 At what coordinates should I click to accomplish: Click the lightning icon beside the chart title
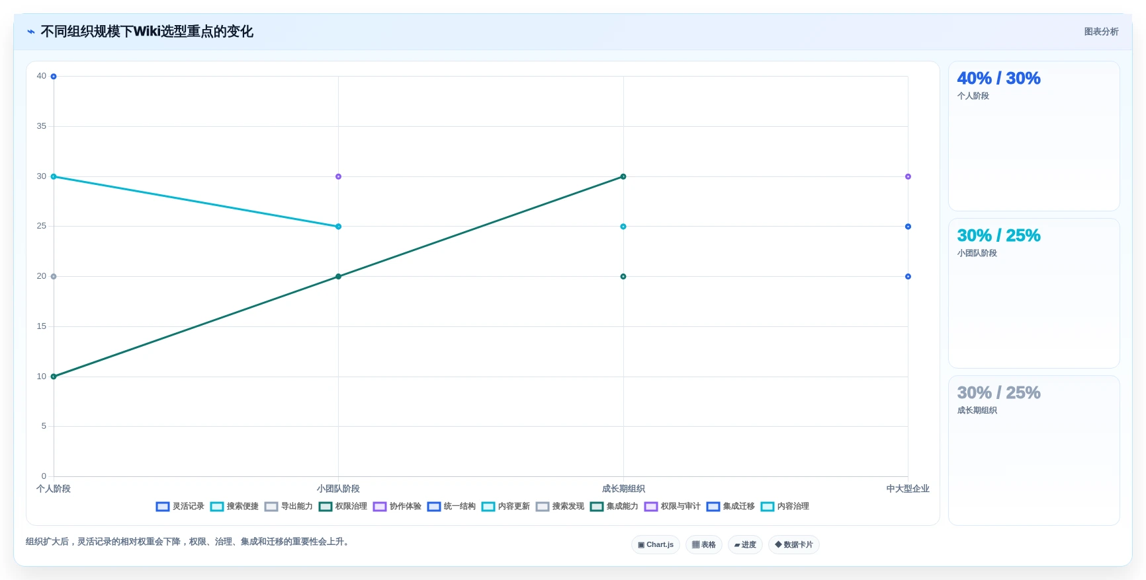point(31,32)
